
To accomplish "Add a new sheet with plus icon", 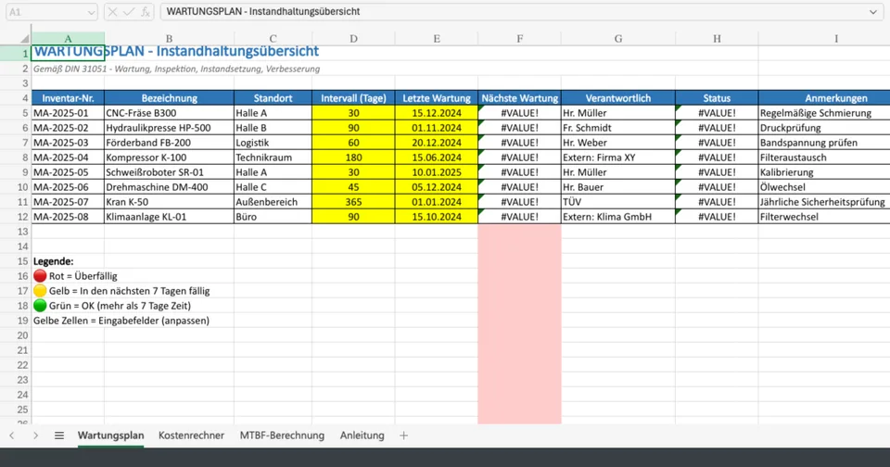I will click(x=403, y=435).
